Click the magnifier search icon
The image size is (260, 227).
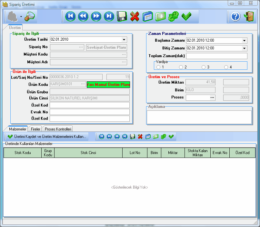coord(29,16)
